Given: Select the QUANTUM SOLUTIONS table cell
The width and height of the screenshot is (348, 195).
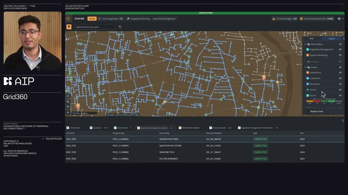Looking at the screenshot, I should [170, 146].
